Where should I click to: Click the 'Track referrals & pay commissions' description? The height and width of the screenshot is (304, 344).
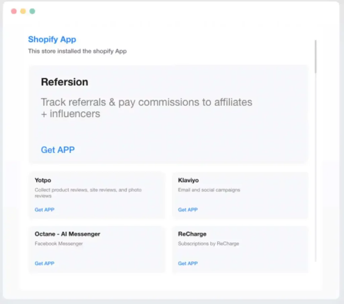pyautogui.click(x=146, y=108)
